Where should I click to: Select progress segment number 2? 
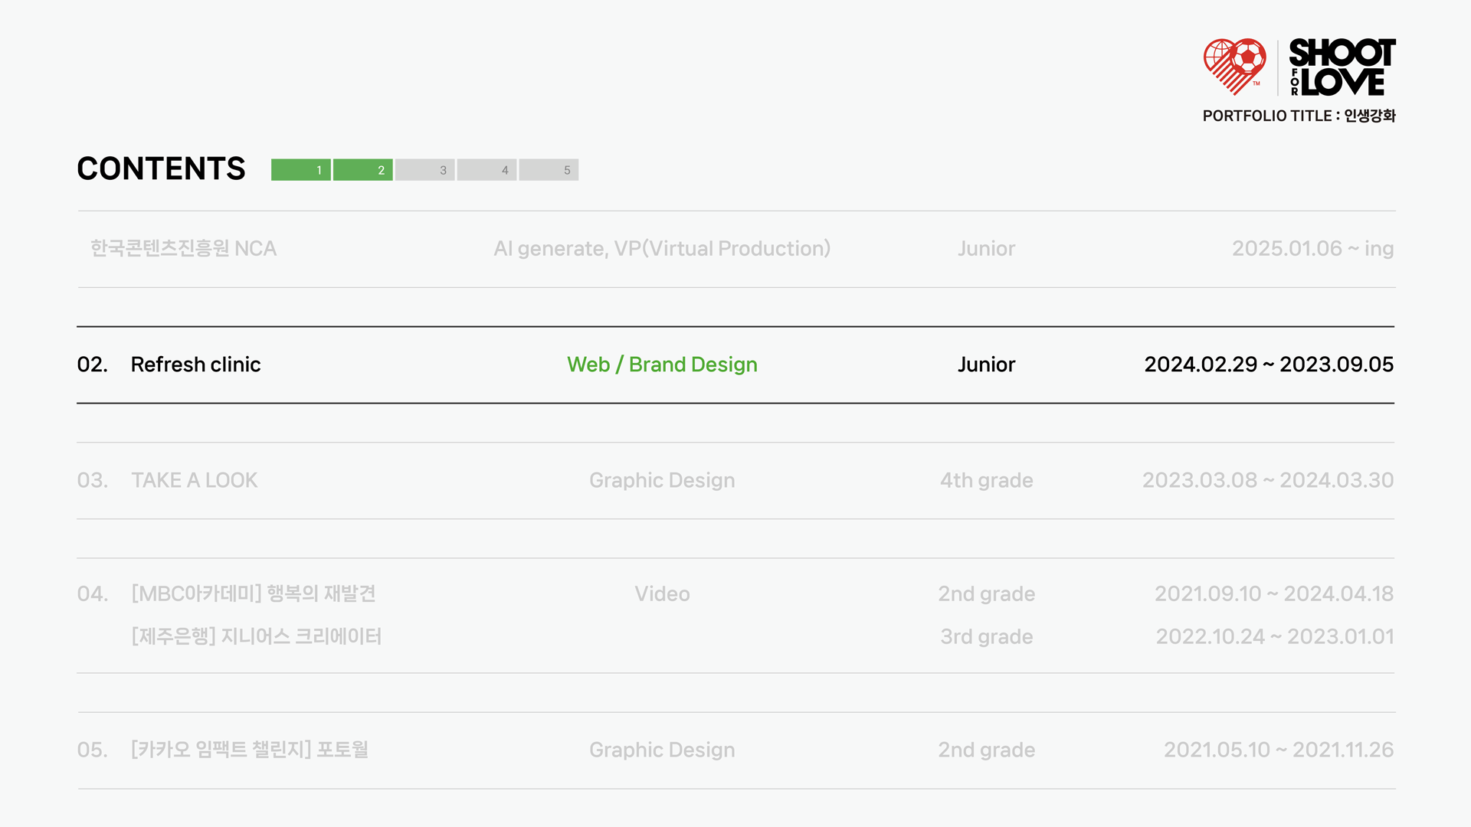pyautogui.click(x=363, y=170)
